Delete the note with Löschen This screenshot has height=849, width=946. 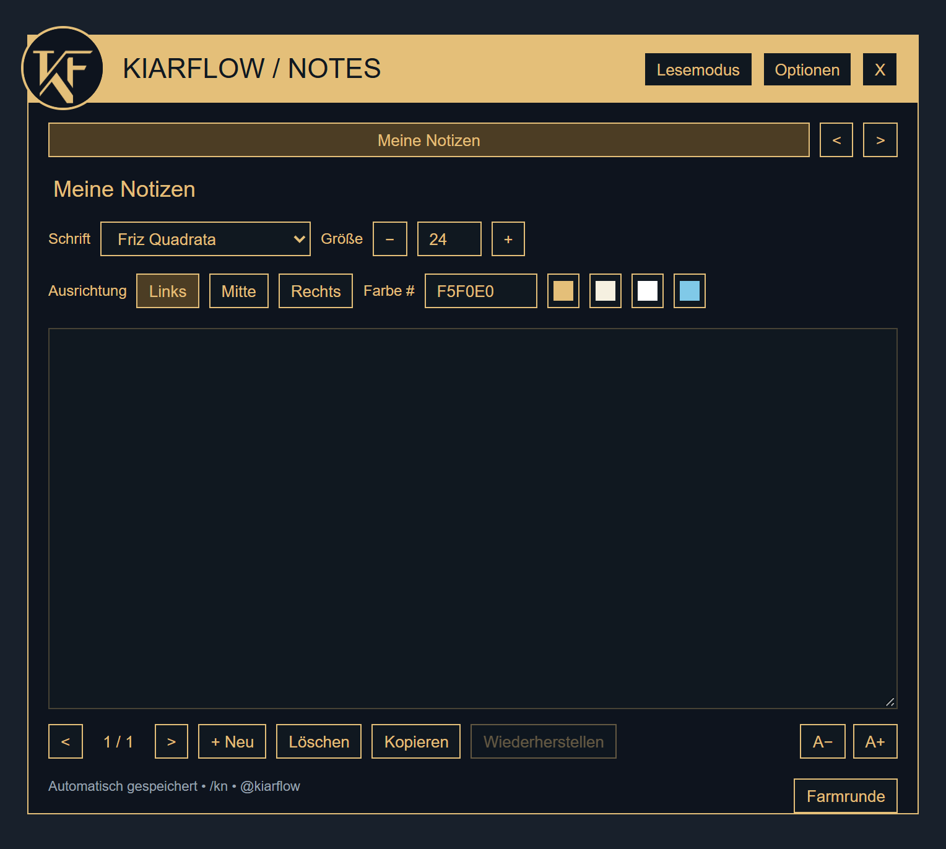pyautogui.click(x=319, y=741)
